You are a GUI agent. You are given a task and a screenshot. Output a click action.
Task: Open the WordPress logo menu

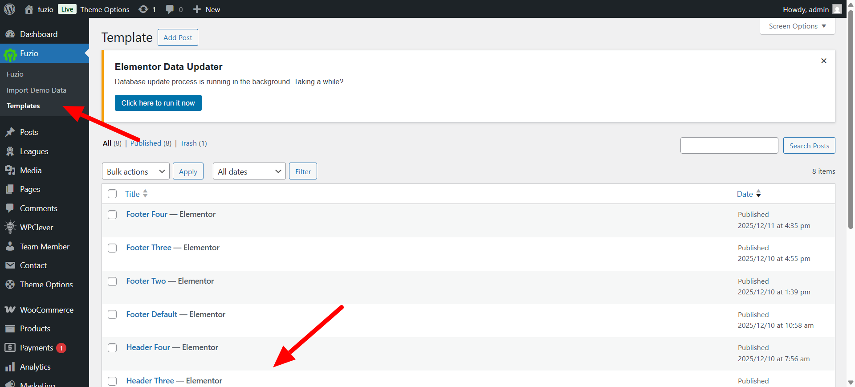(x=9, y=9)
